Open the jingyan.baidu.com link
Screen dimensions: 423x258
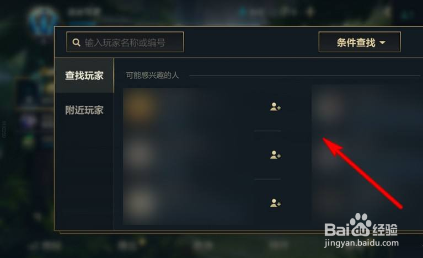pyautogui.click(x=361, y=243)
